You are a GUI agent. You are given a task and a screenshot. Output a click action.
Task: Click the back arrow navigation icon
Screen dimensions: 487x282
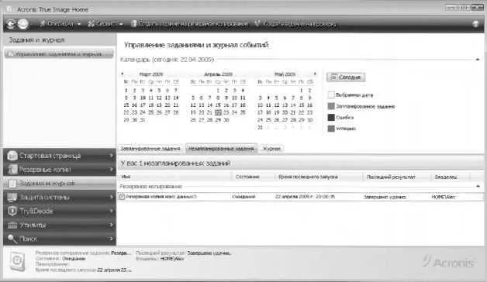[x=11, y=24]
